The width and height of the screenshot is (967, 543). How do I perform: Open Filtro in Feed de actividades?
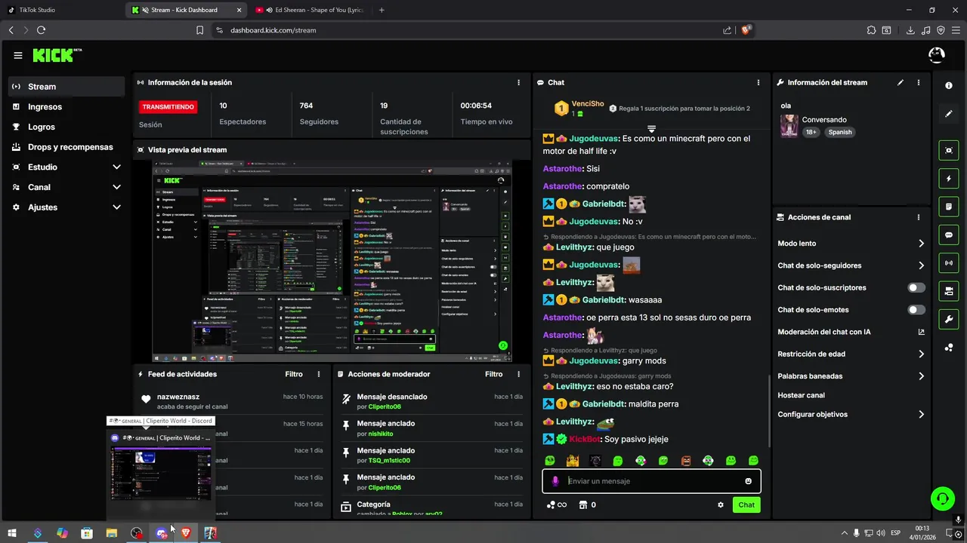(x=294, y=374)
